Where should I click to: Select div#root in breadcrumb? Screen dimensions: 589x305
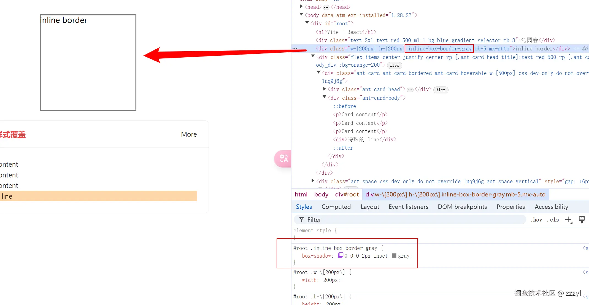point(347,194)
